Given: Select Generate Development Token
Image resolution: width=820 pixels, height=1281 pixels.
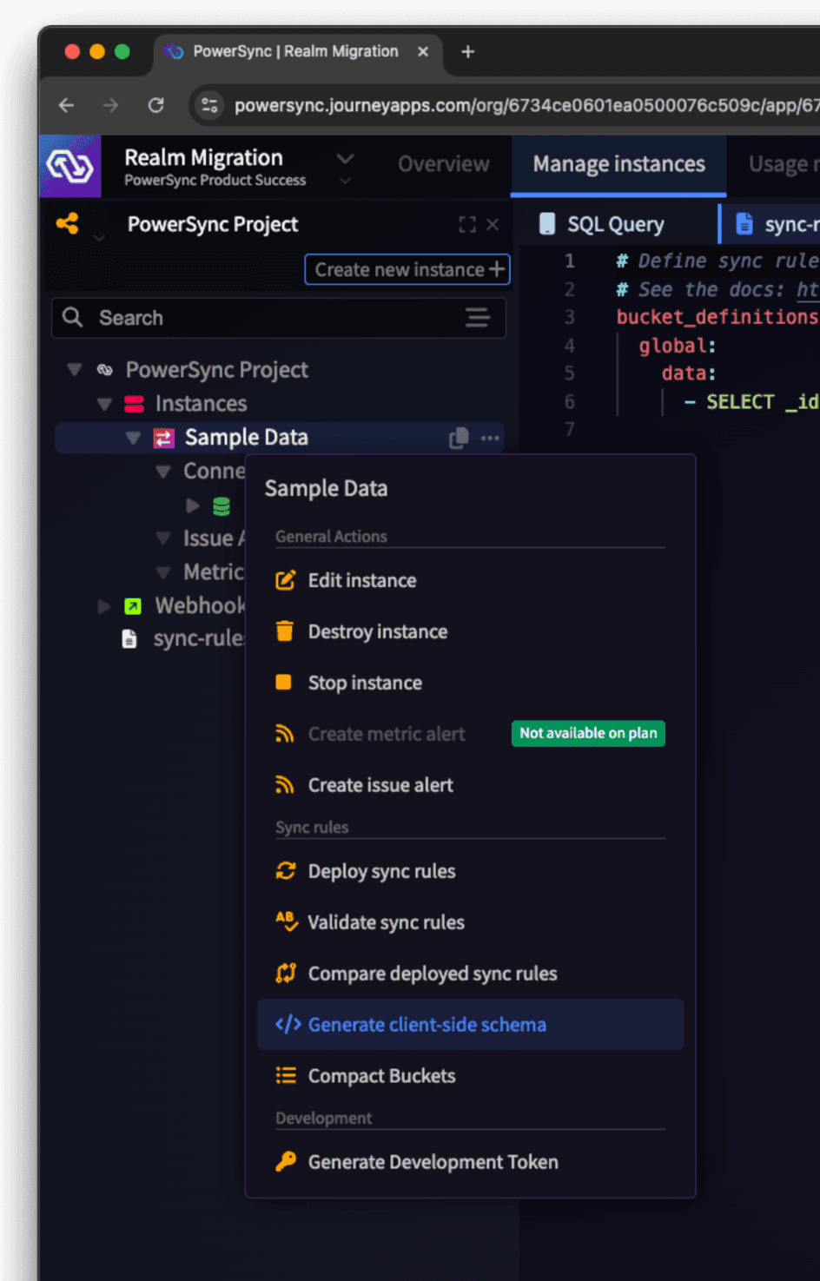Looking at the screenshot, I should 470,1162.
